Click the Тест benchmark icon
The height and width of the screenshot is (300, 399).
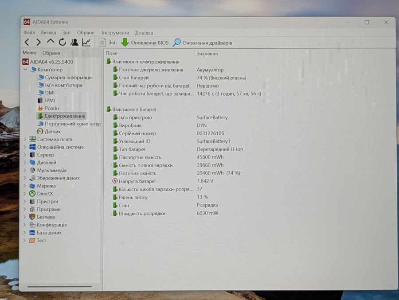point(32,240)
